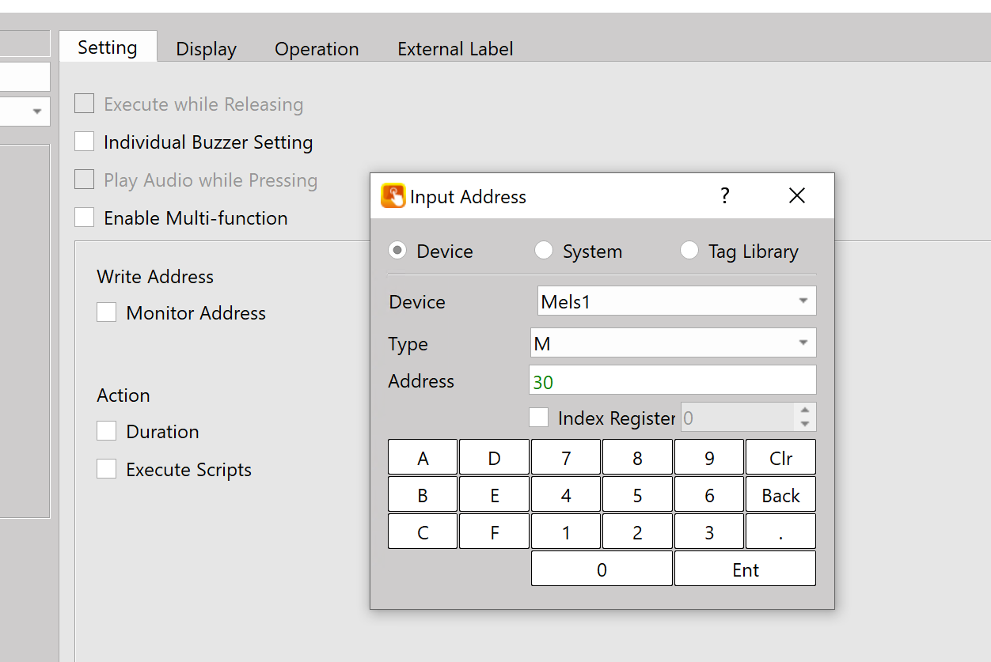Close the Input Address dialog
991x662 pixels.
[796, 196]
